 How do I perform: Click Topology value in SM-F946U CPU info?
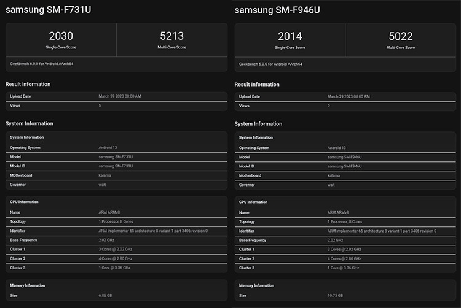pyautogui.click(x=345, y=221)
